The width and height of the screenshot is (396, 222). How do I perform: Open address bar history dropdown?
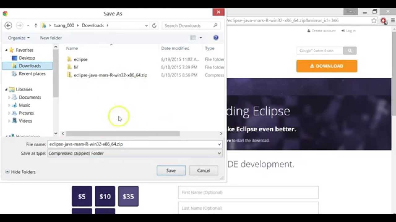click(146, 26)
